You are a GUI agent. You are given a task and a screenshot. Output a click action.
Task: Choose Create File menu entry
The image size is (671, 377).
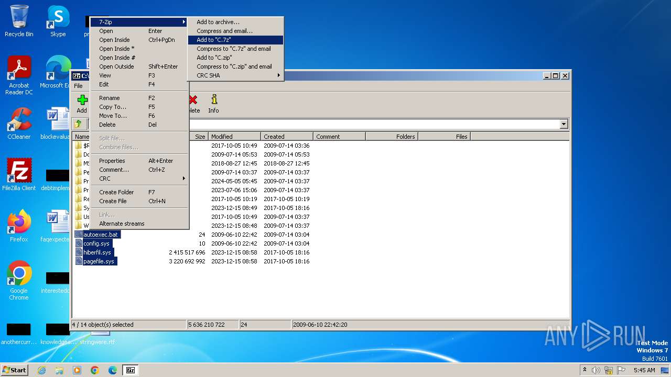pos(139,201)
